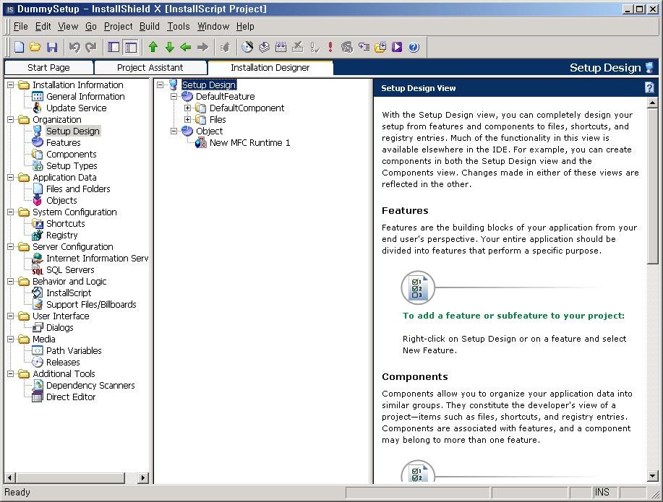Open Setup Types view

click(72, 165)
